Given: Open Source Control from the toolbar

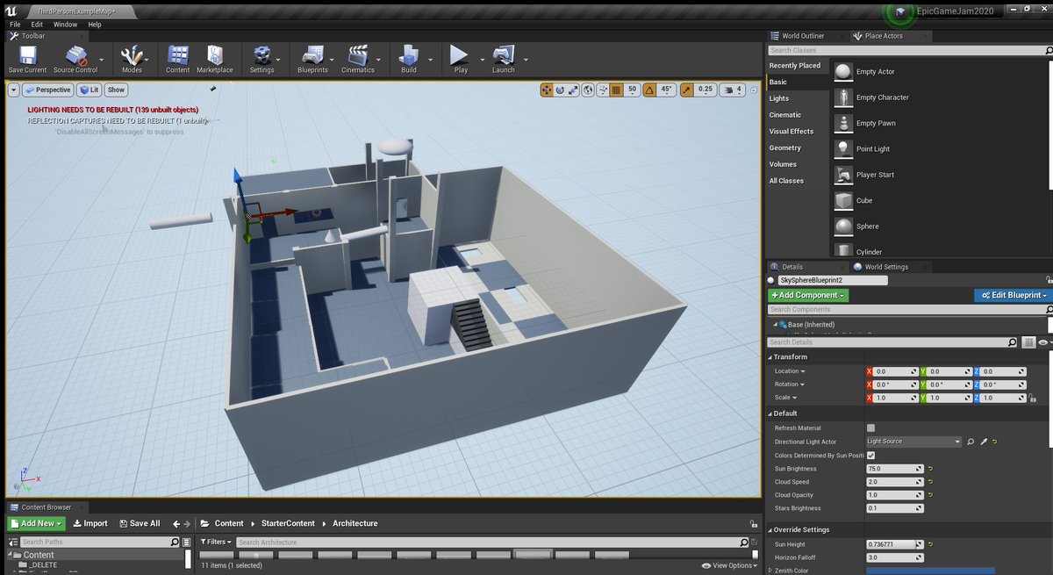Looking at the screenshot, I should pos(75,57).
